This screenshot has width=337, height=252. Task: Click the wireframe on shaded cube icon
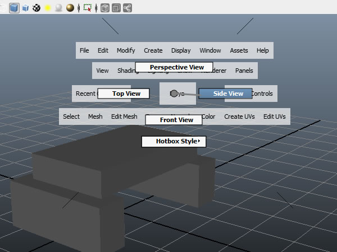click(25, 8)
